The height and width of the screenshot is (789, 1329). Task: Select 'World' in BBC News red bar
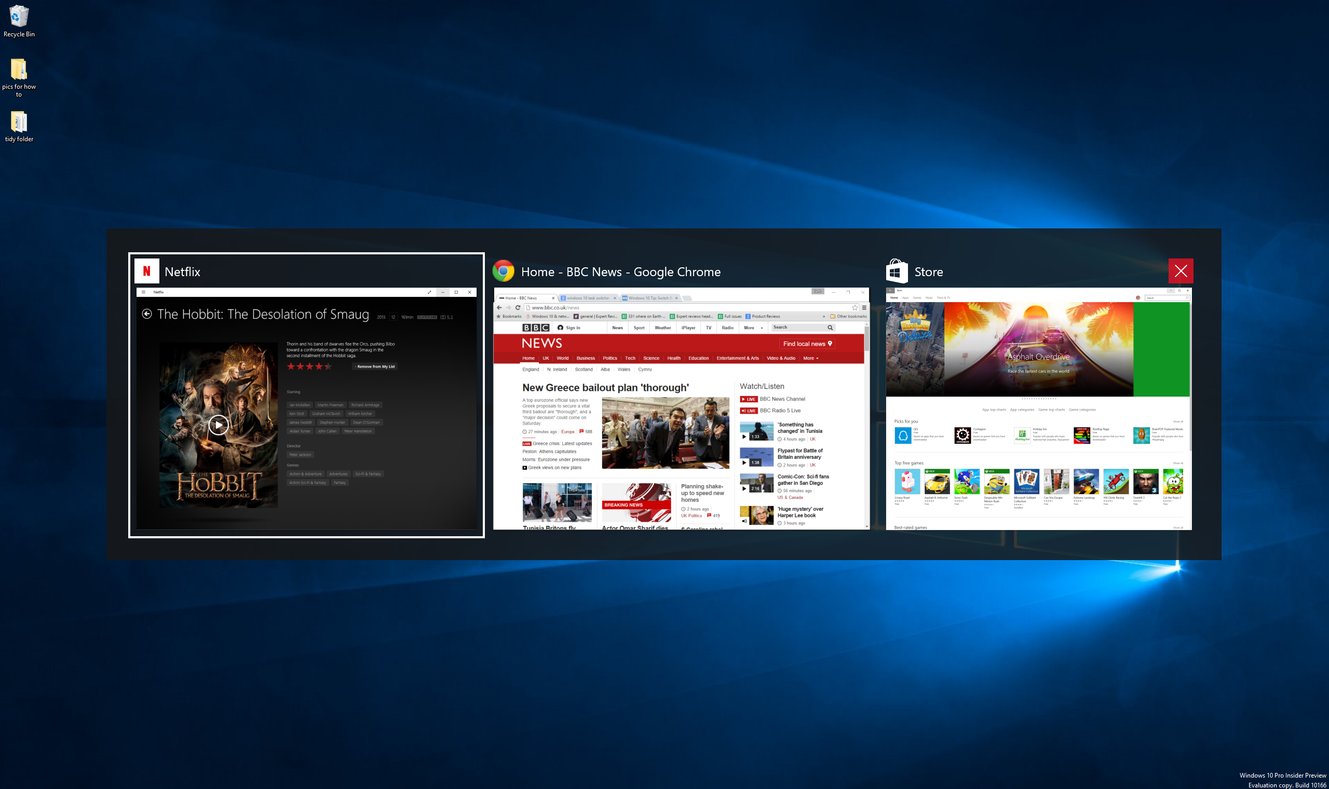pyautogui.click(x=562, y=358)
